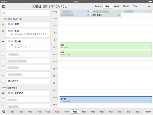The height and width of the screenshot is (115, 153).
Task: Open the settings gear icon
Action: click(x=4, y=112)
